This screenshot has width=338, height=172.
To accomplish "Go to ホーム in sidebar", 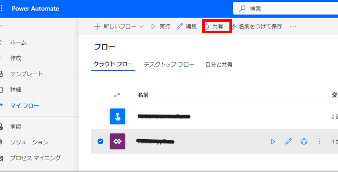I will point(18,43).
